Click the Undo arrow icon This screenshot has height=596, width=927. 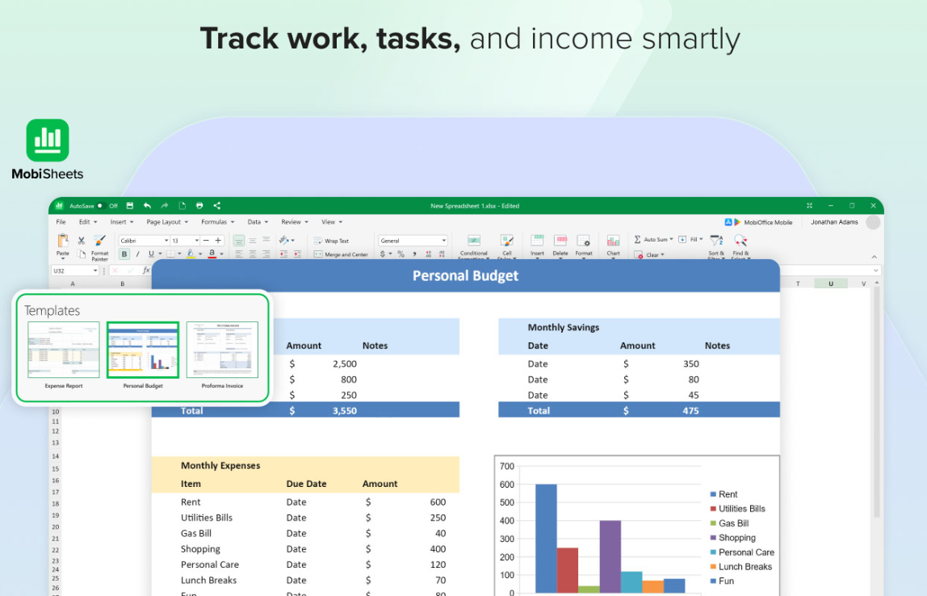147,206
